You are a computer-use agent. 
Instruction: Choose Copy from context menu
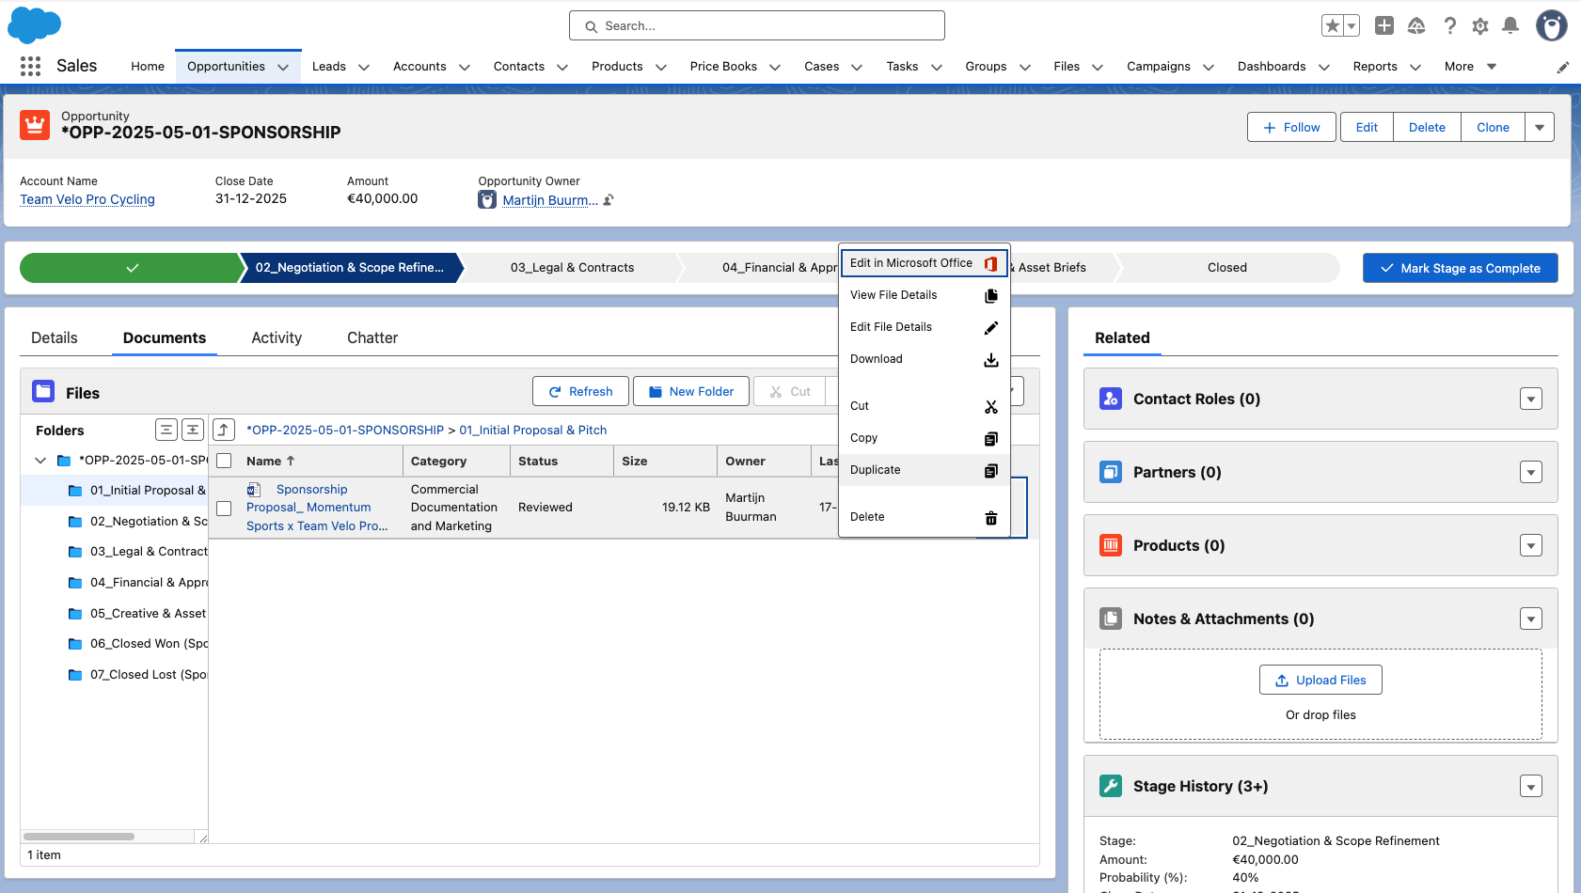click(x=924, y=438)
